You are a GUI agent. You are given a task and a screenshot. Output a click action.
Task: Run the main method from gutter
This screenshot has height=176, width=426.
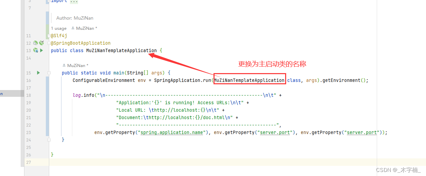tap(38, 73)
